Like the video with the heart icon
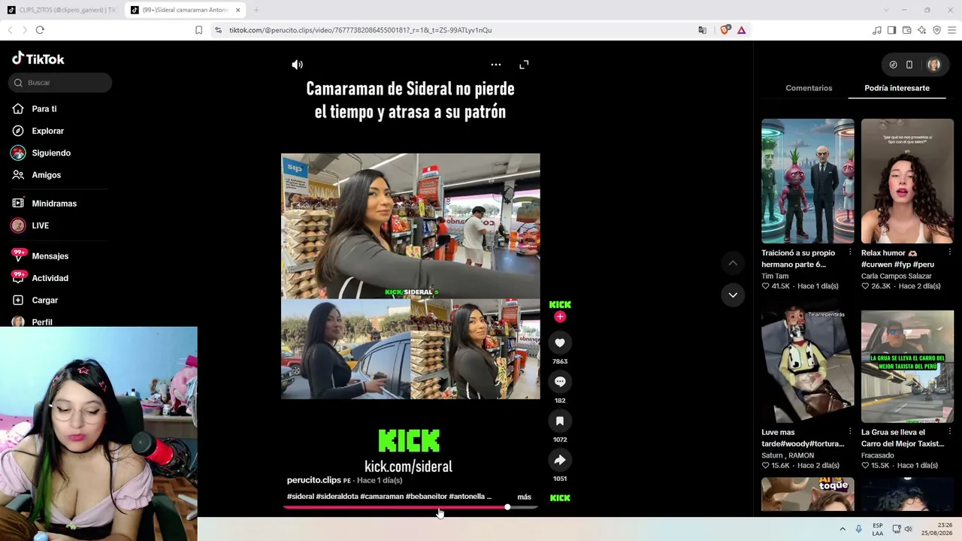The height and width of the screenshot is (541, 962). (560, 343)
